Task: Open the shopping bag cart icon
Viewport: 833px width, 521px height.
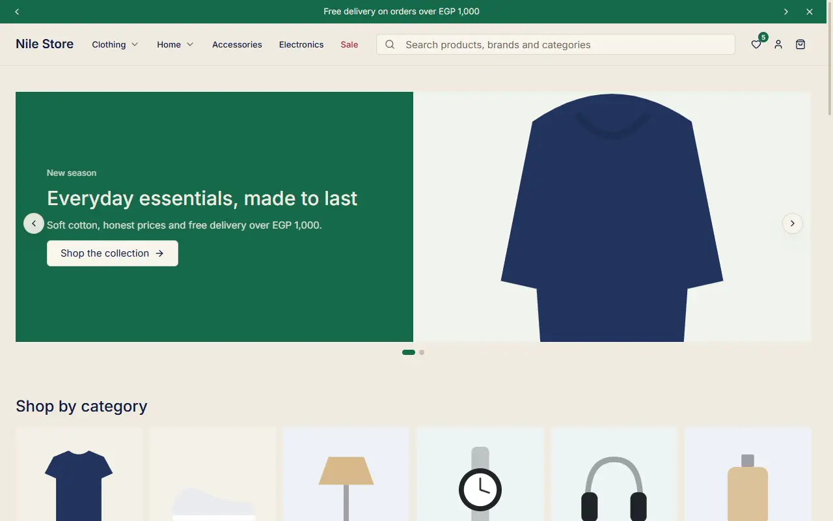Action: pos(800,44)
